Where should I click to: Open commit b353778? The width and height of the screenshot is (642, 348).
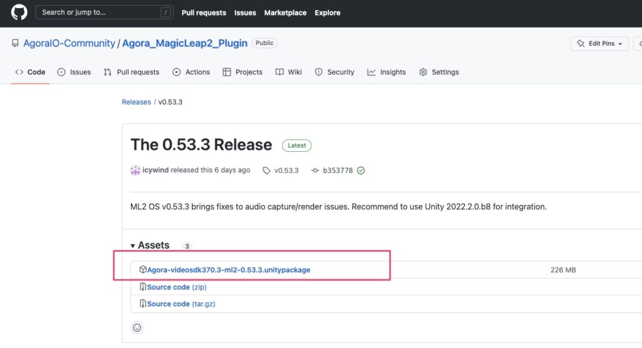[x=338, y=171]
